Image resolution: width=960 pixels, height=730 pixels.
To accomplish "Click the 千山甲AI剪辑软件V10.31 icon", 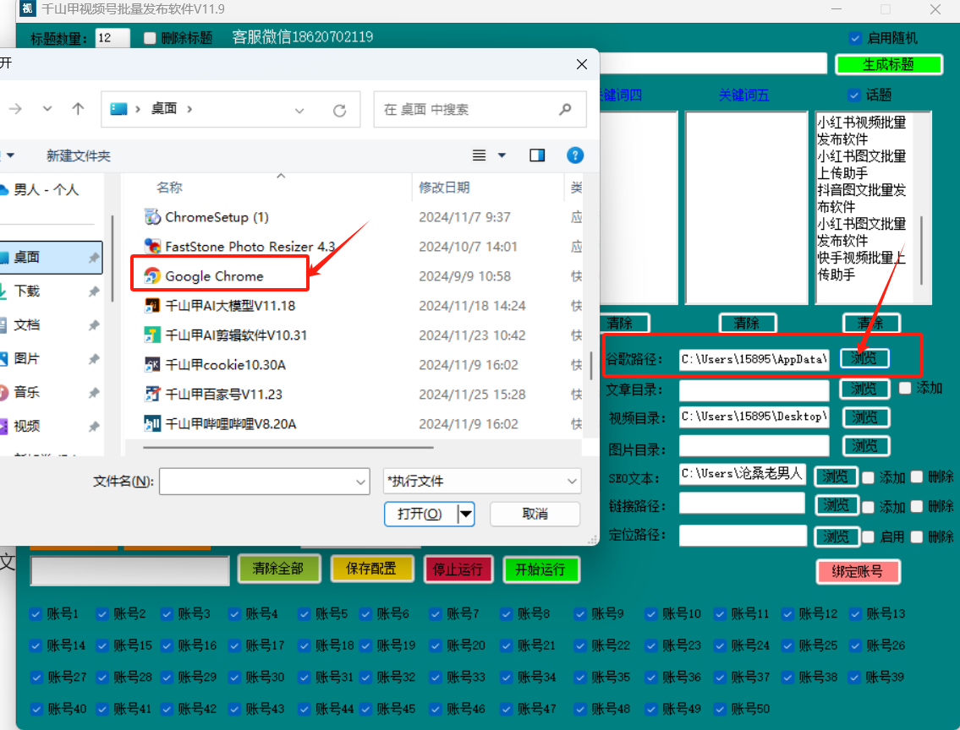I will [152, 335].
